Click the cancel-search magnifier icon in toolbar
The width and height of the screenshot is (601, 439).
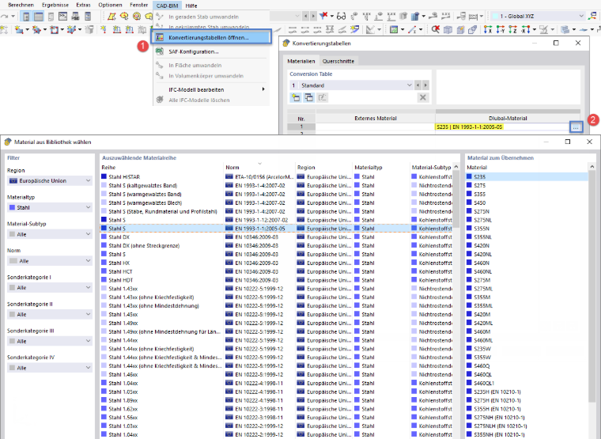436,29
